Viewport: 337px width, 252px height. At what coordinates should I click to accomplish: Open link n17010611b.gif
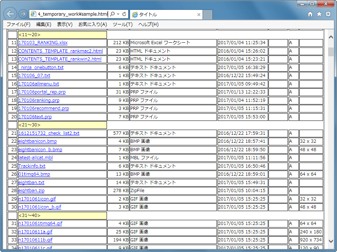(36, 240)
